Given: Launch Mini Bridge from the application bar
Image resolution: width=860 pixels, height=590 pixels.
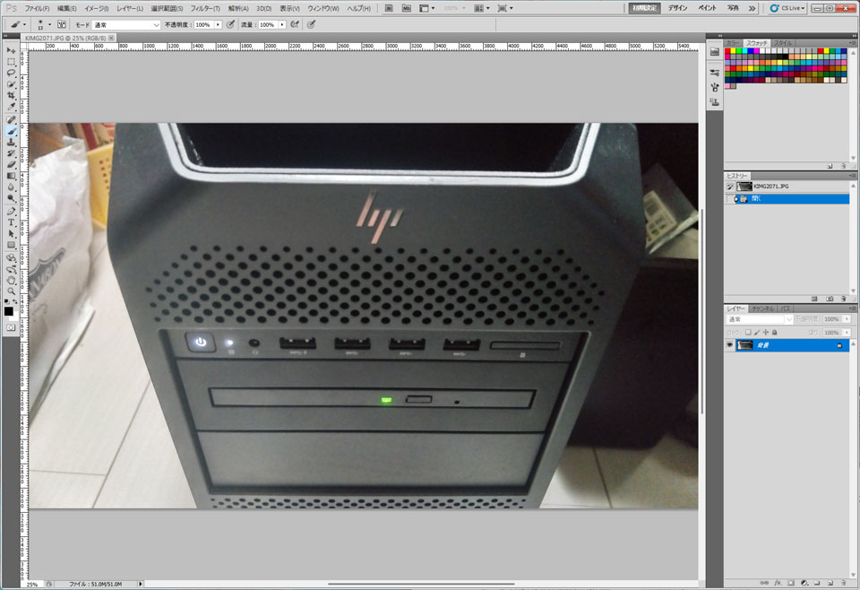Looking at the screenshot, I should pos(407,8).
